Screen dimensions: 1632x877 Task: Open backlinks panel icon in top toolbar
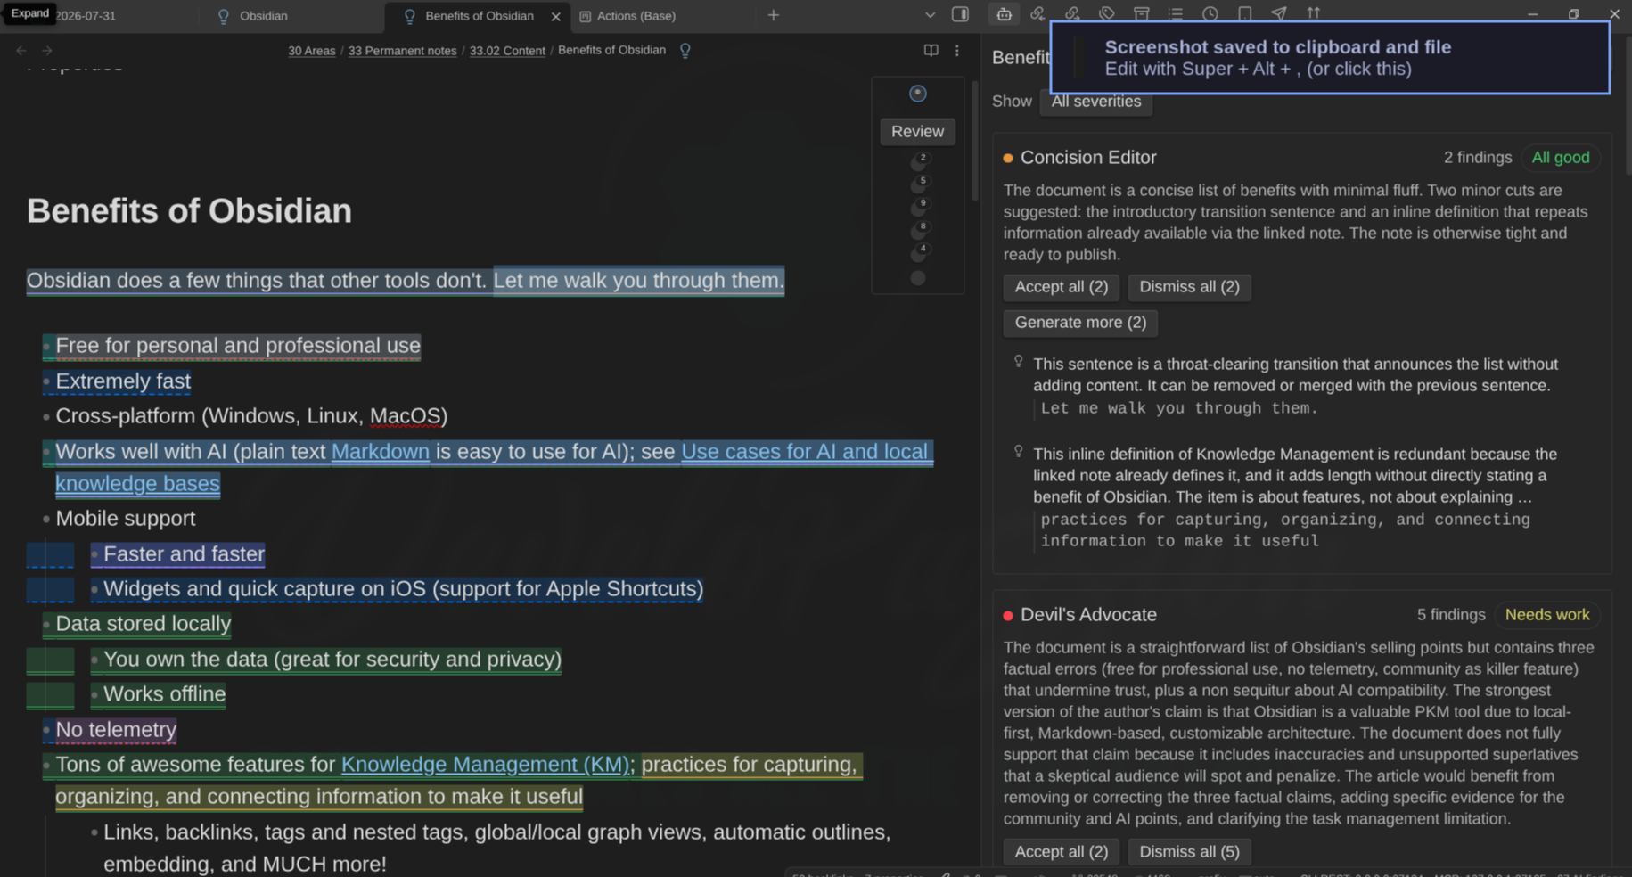(x=1037, y=14)
